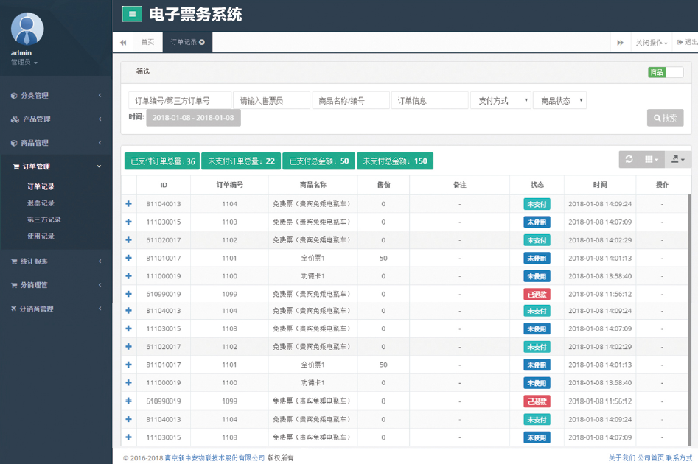Focus the 请输入售票员 input field
The image size is (698, 464).
coord(271,101)
